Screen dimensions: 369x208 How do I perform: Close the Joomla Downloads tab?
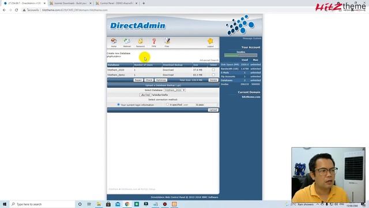[x=91, y=3]
